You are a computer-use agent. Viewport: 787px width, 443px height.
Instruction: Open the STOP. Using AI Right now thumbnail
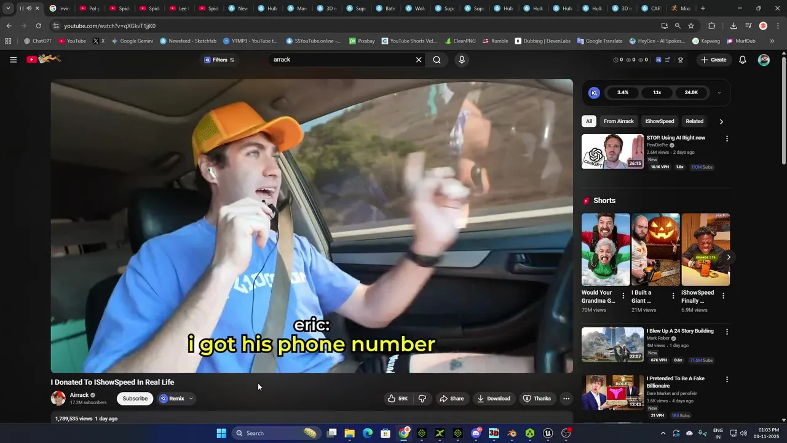[x=612, y=151]
